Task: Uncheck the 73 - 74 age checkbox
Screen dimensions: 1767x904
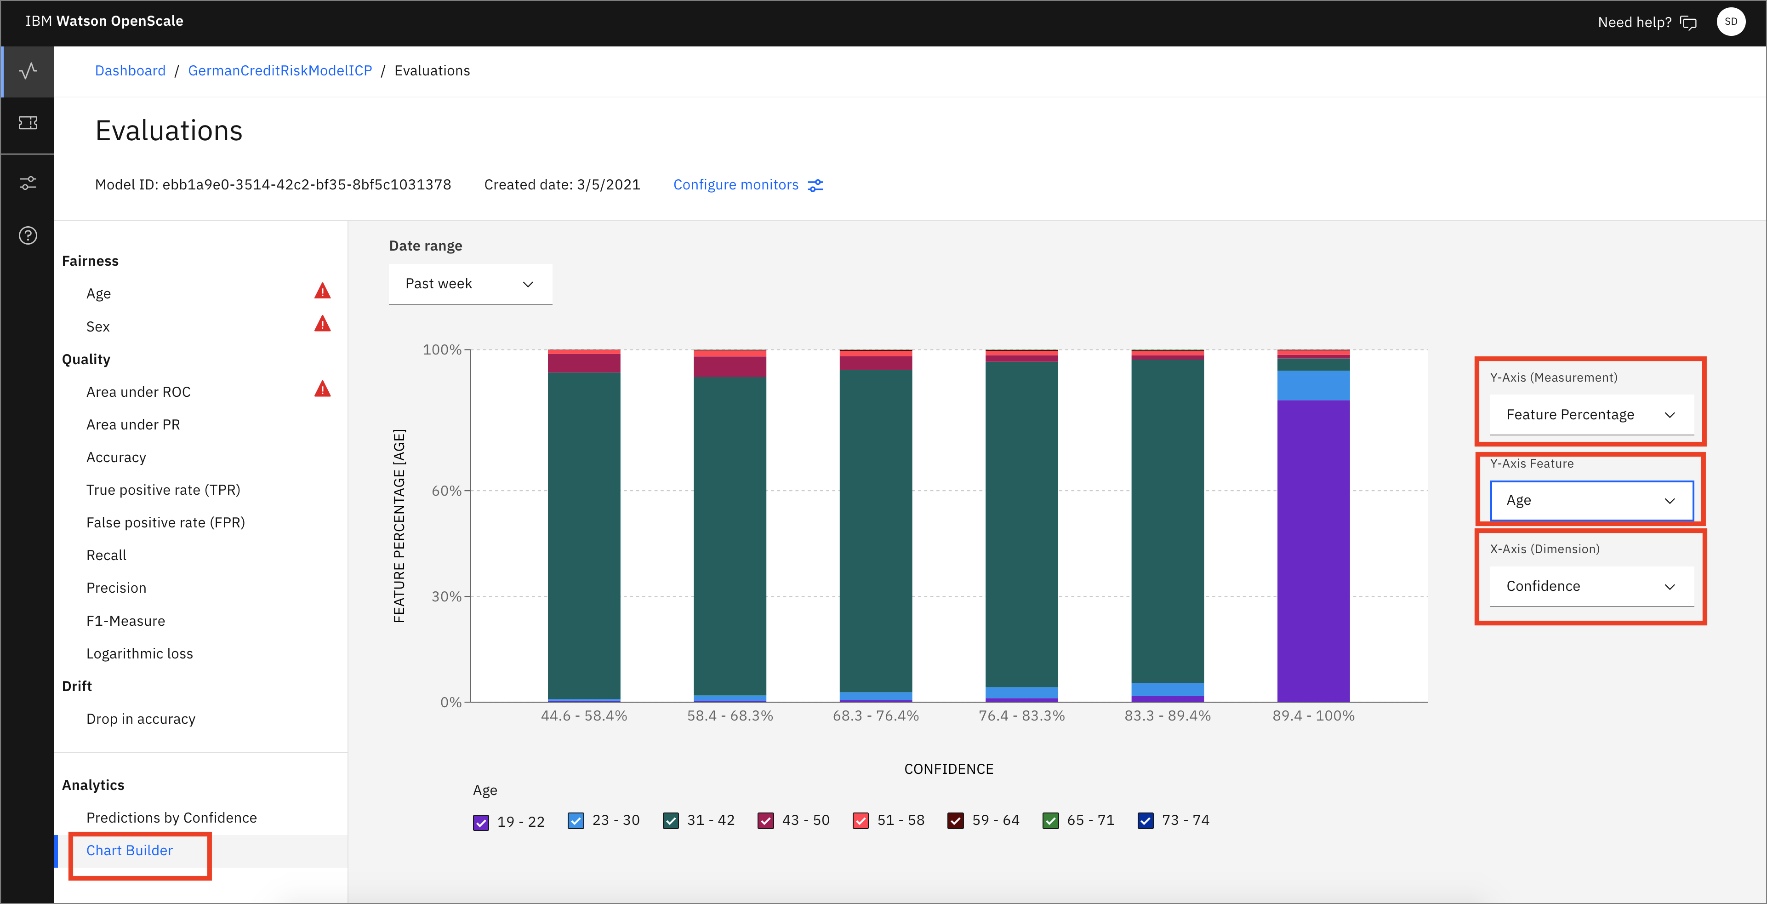Action: [x=1145, y=820]
